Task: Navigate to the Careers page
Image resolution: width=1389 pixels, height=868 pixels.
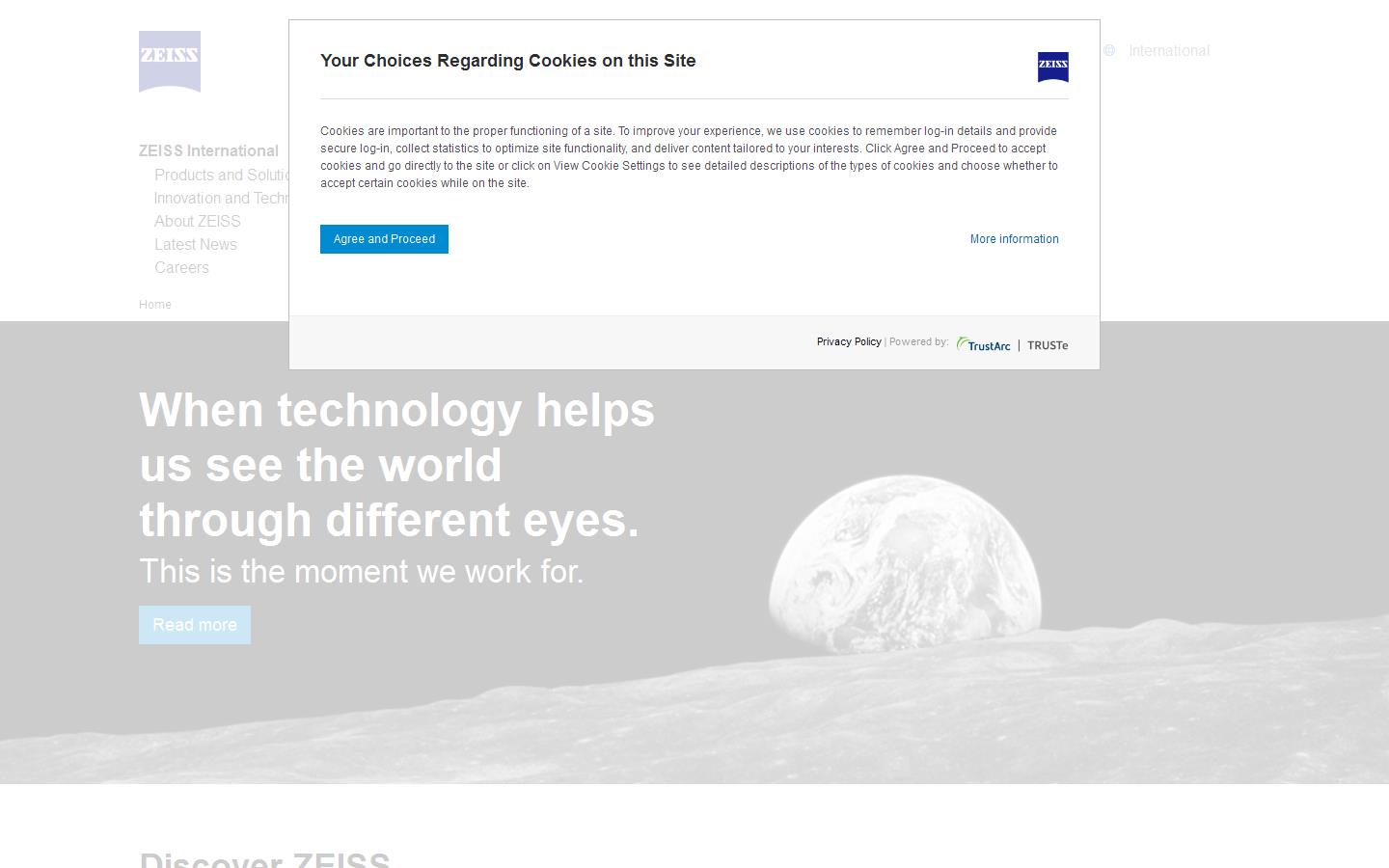Action: tap(181, 268)
